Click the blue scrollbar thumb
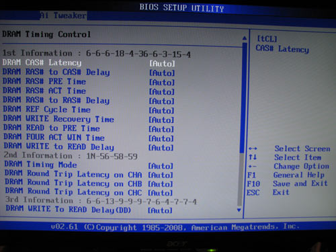Screen dimensions: 336x252 pyautogui.click(x=243, y=98)
